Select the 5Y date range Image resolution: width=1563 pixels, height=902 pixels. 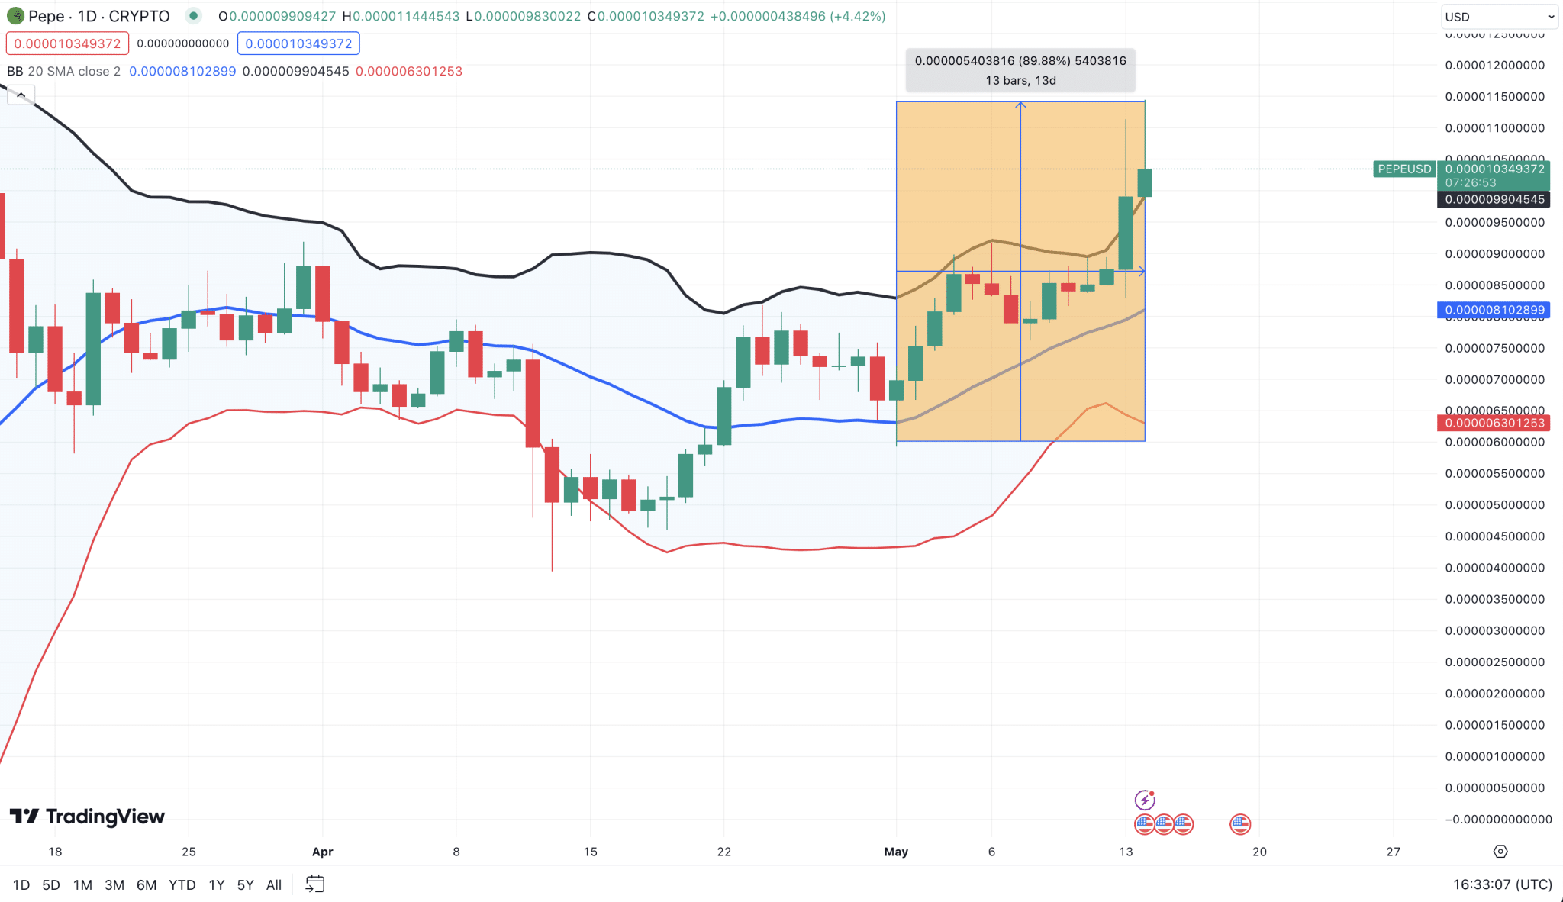pos(245,885)
